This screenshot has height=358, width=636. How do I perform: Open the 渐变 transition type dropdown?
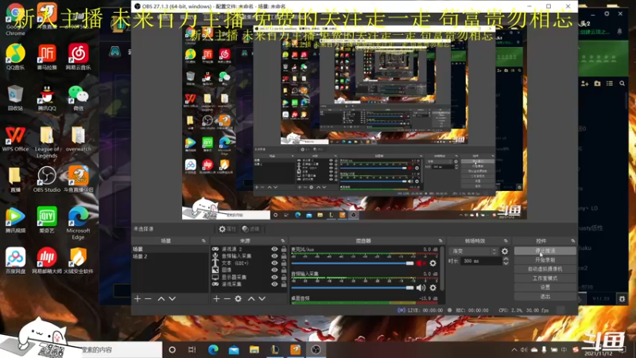474,251
